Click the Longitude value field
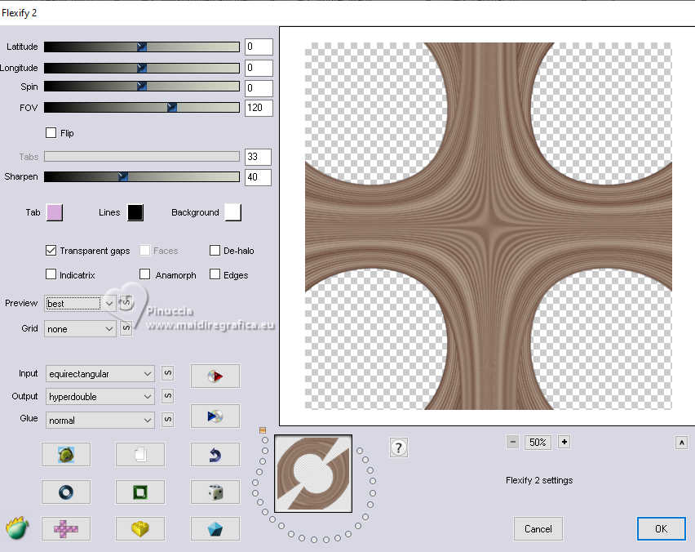Viewport: 695px width, 552px height. (259, 68)
